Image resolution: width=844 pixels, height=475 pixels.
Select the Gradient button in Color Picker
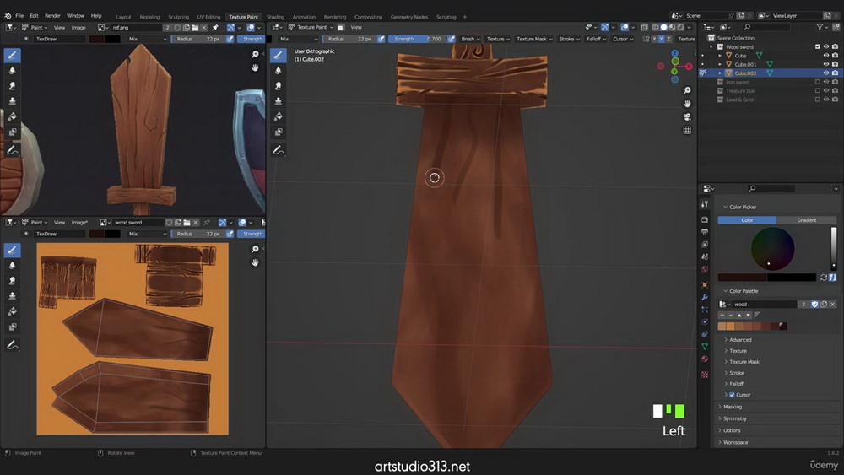click(806, 220)
